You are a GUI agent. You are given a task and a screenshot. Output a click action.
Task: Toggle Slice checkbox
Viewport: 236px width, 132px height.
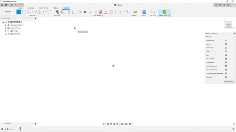point(226,55)
